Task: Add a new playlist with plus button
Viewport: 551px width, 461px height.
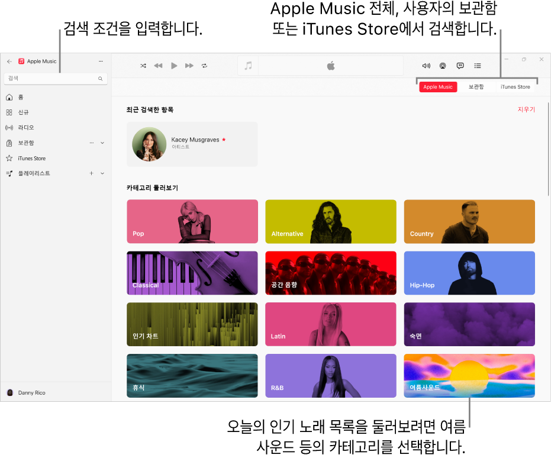Action: tap(91, 173)
